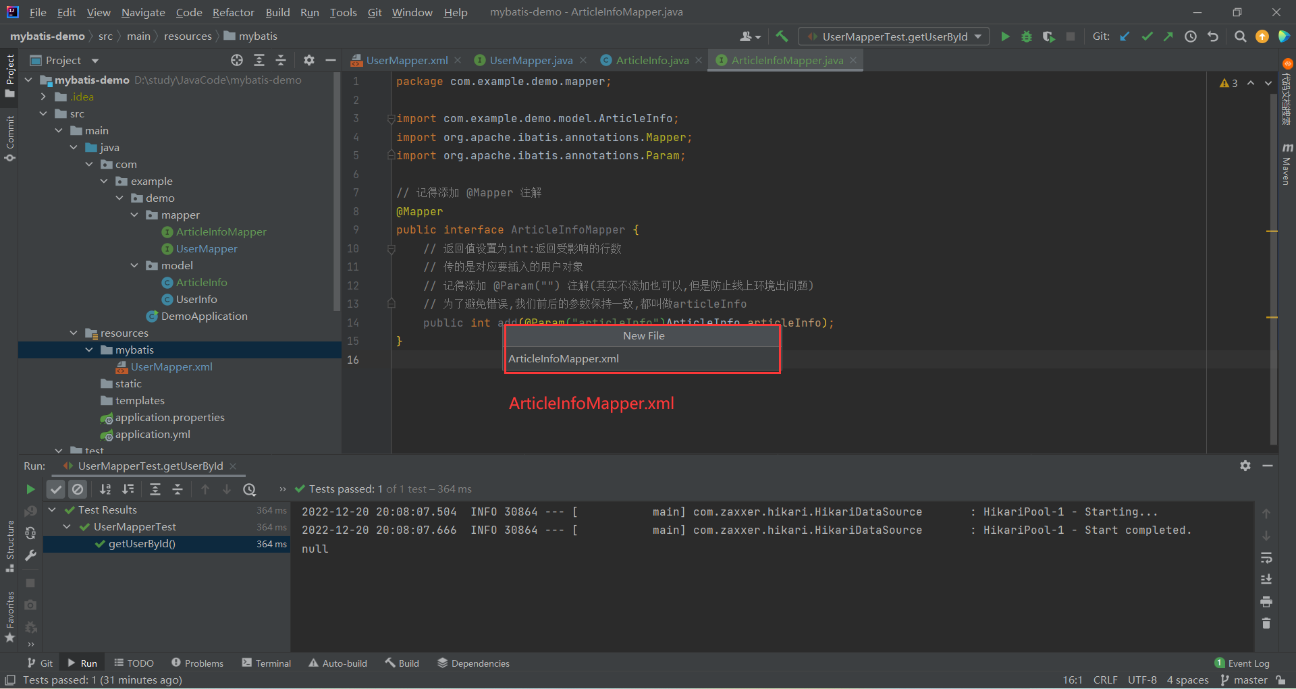Collapse all in Project panel

click(281, 60)
